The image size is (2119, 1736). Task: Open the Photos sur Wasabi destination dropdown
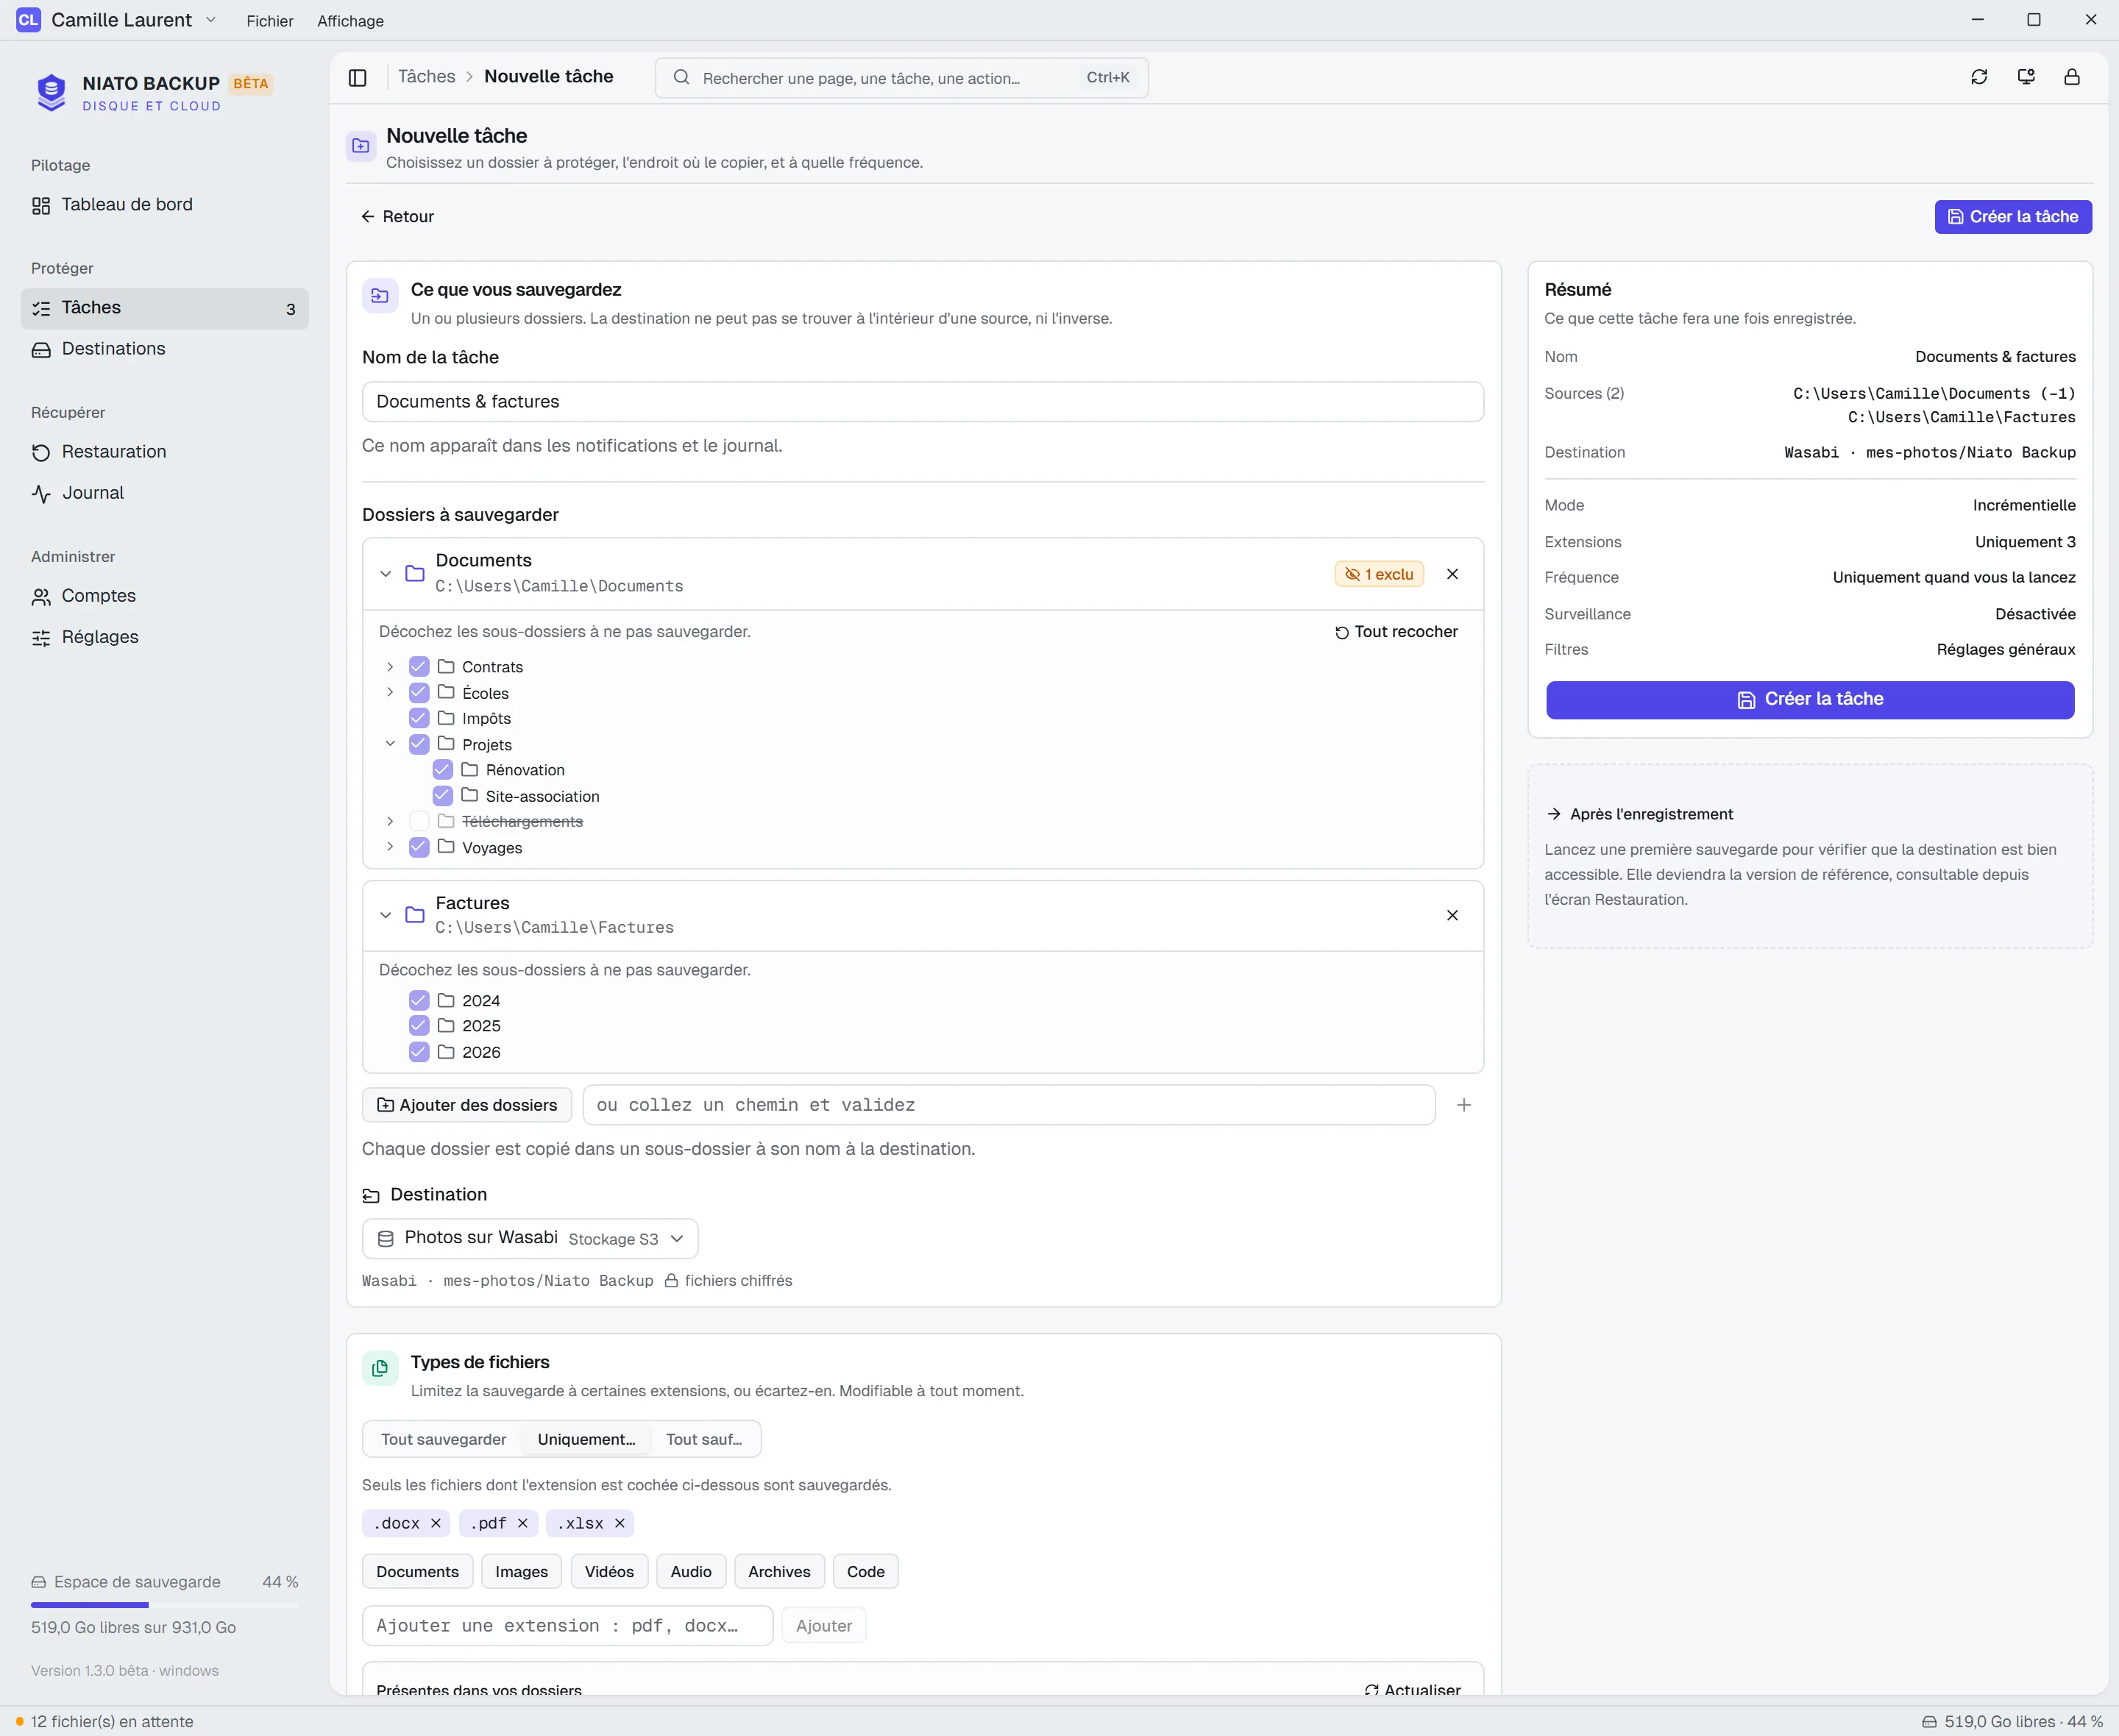pyautogui.click(x=530, y=1239)
